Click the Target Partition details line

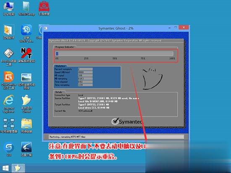tap(94, 105)
